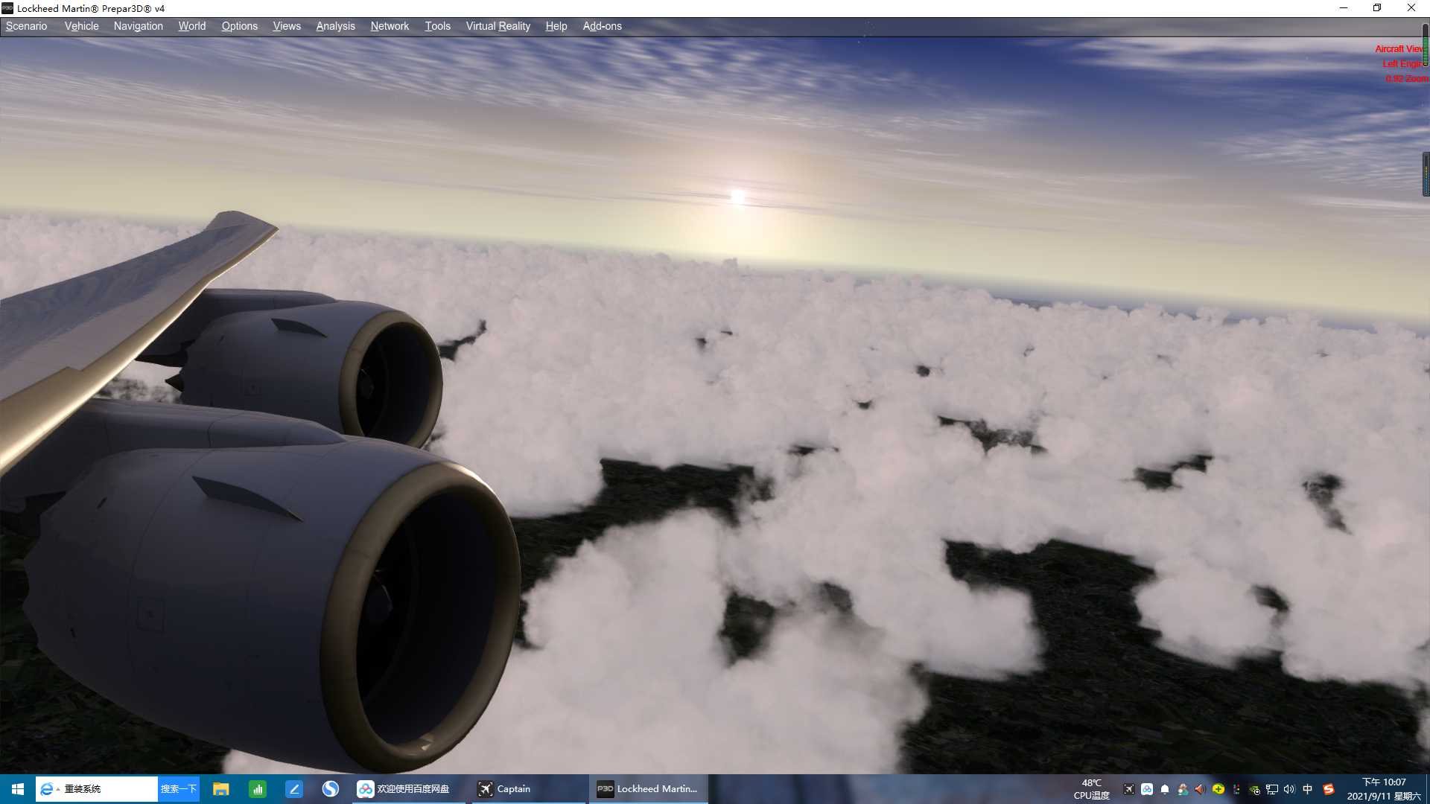Click the network tray icon
Image resolution: width=1430 pixels, height=804 pixels.
pos(1272,789)
